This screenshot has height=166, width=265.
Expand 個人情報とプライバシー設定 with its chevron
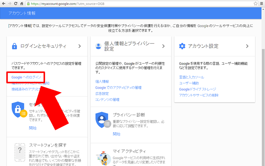(163, 46)
